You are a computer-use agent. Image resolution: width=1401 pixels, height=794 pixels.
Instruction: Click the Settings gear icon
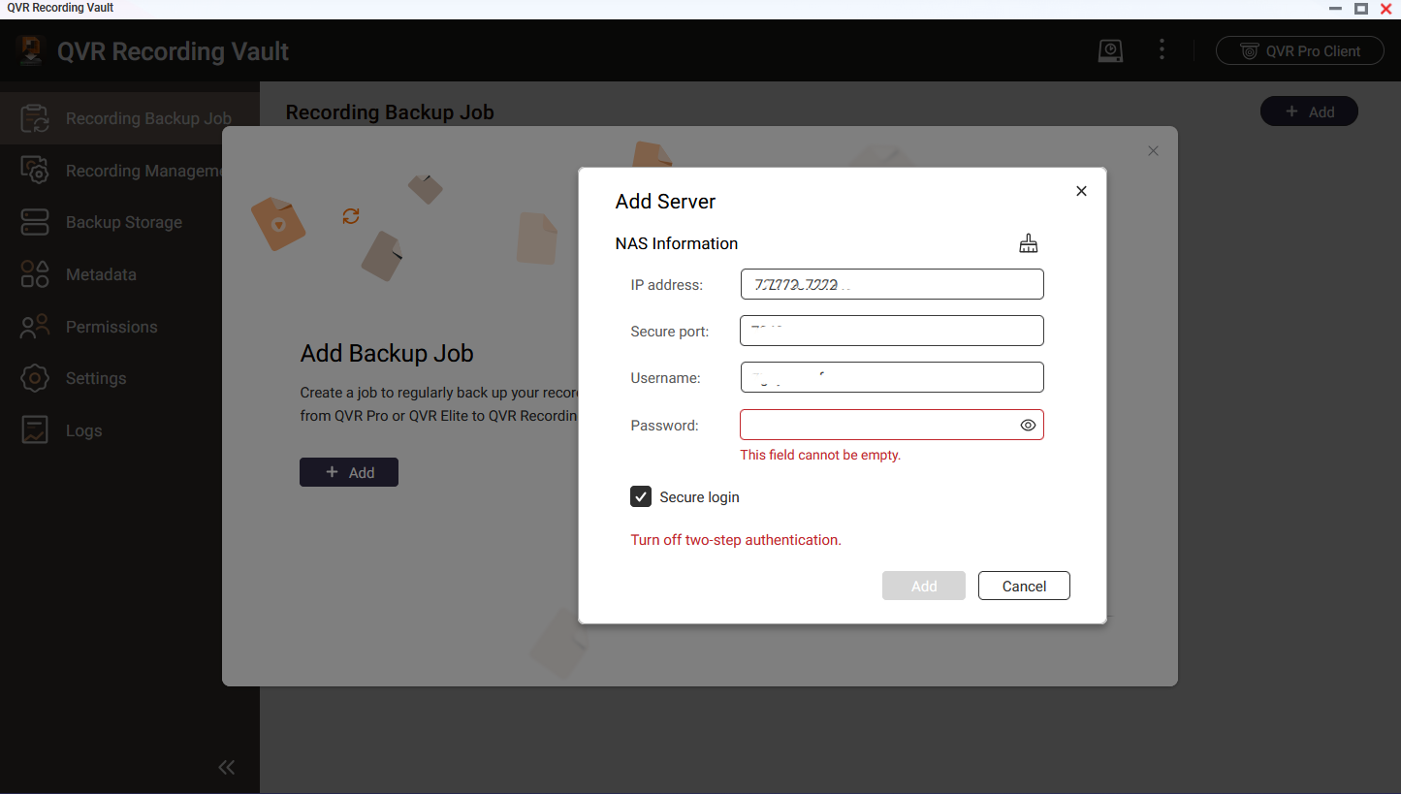[35, 378]
